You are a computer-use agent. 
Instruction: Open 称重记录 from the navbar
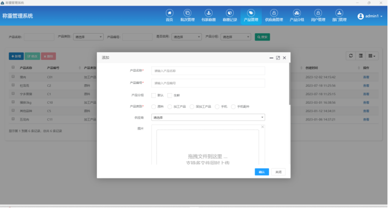click(230, 16)
